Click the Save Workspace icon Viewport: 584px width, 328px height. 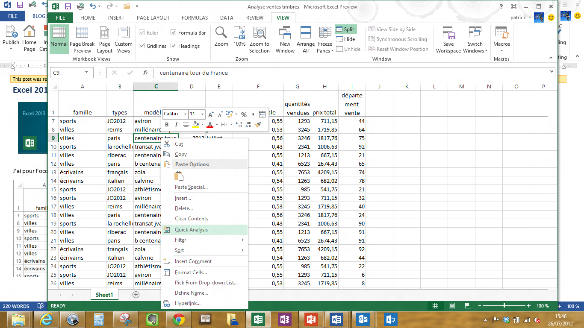click(x=448, y=33)
